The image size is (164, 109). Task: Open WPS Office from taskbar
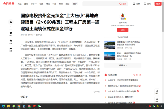click(x=34, y=106)
